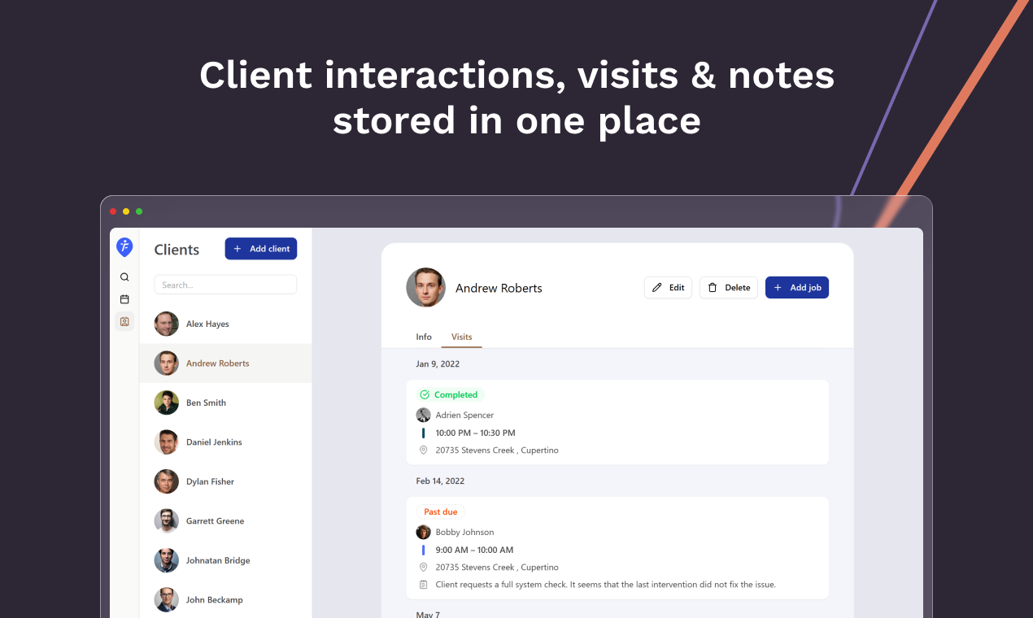Click 9:00 AM – 10:00 AM time

[x=474, y=551]
